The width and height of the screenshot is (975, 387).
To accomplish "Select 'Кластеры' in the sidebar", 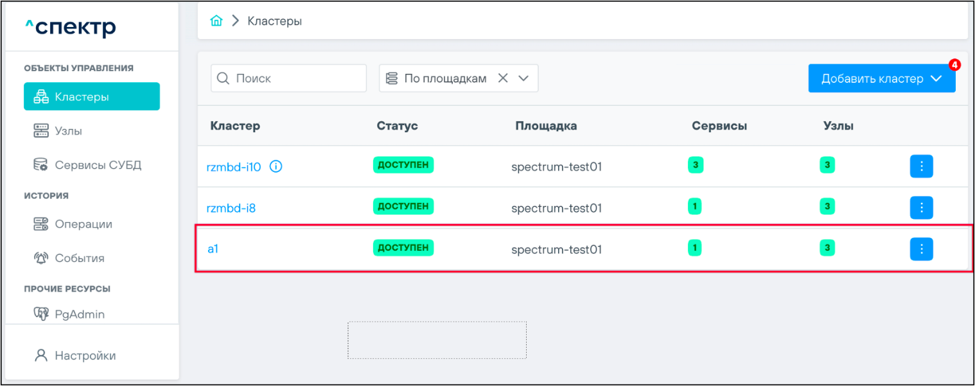I will (92, 97).
